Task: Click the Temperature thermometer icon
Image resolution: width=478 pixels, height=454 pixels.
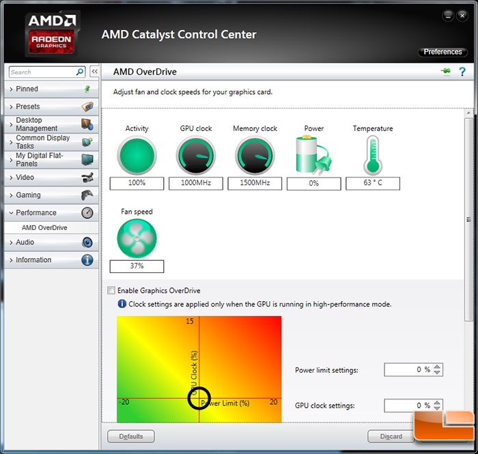Action: 373,156
